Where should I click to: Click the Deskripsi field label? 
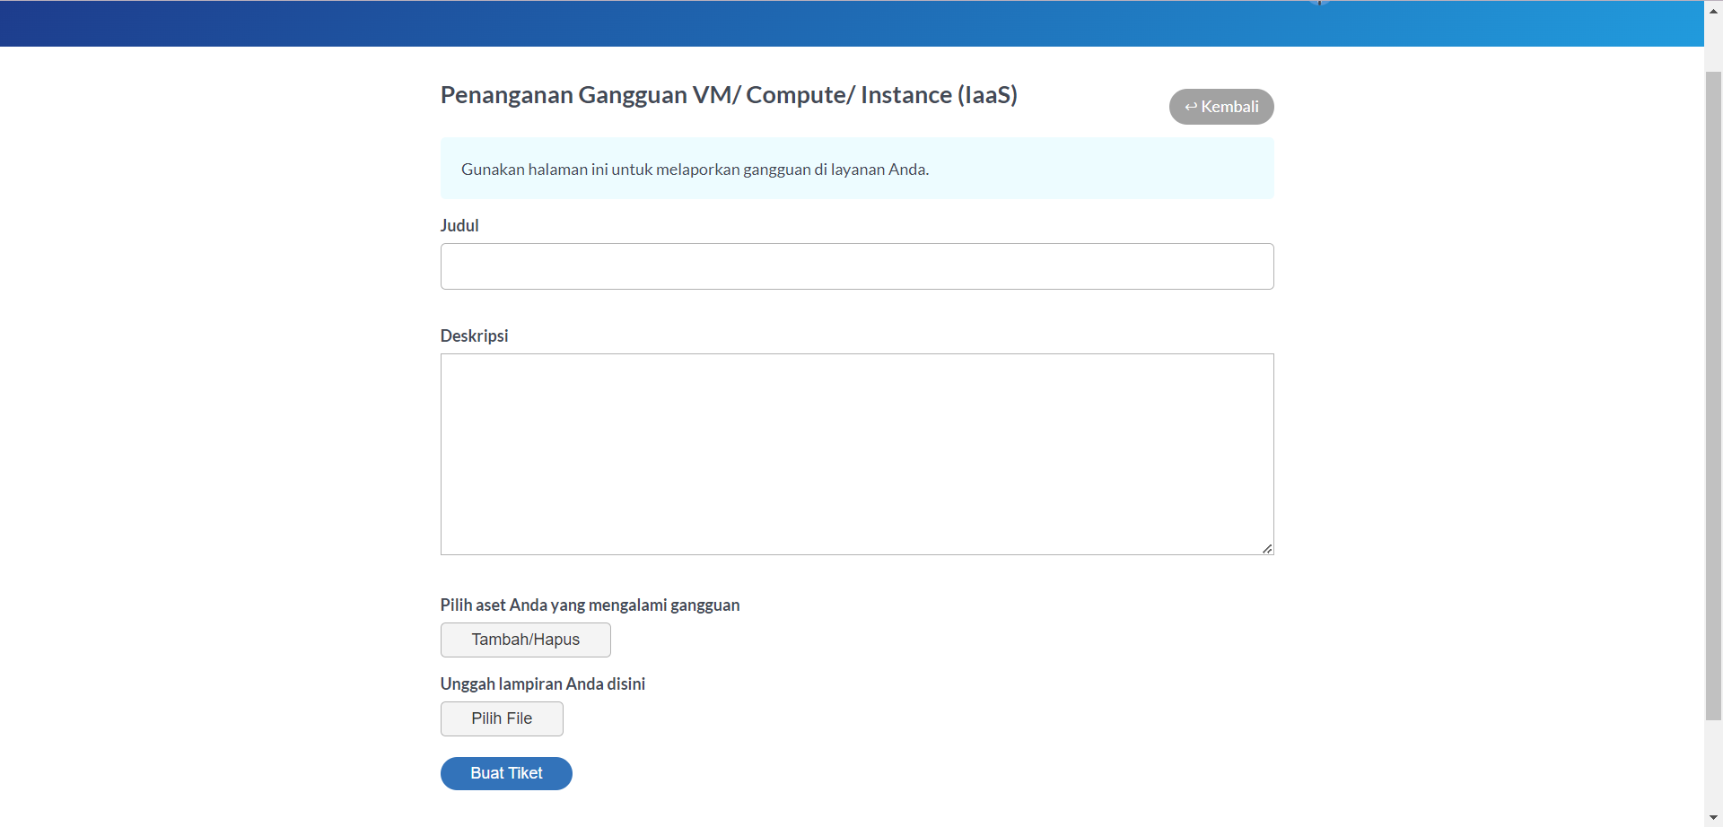[x=474, y=336]
